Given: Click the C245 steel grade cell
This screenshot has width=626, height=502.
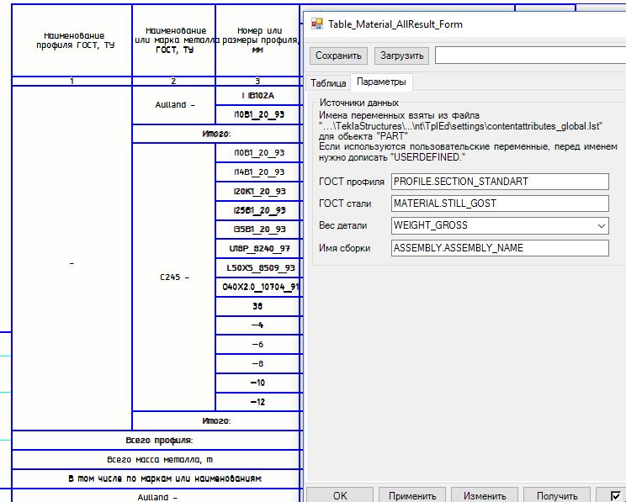Looking at the screenshot, I should (x=174, y=277).
